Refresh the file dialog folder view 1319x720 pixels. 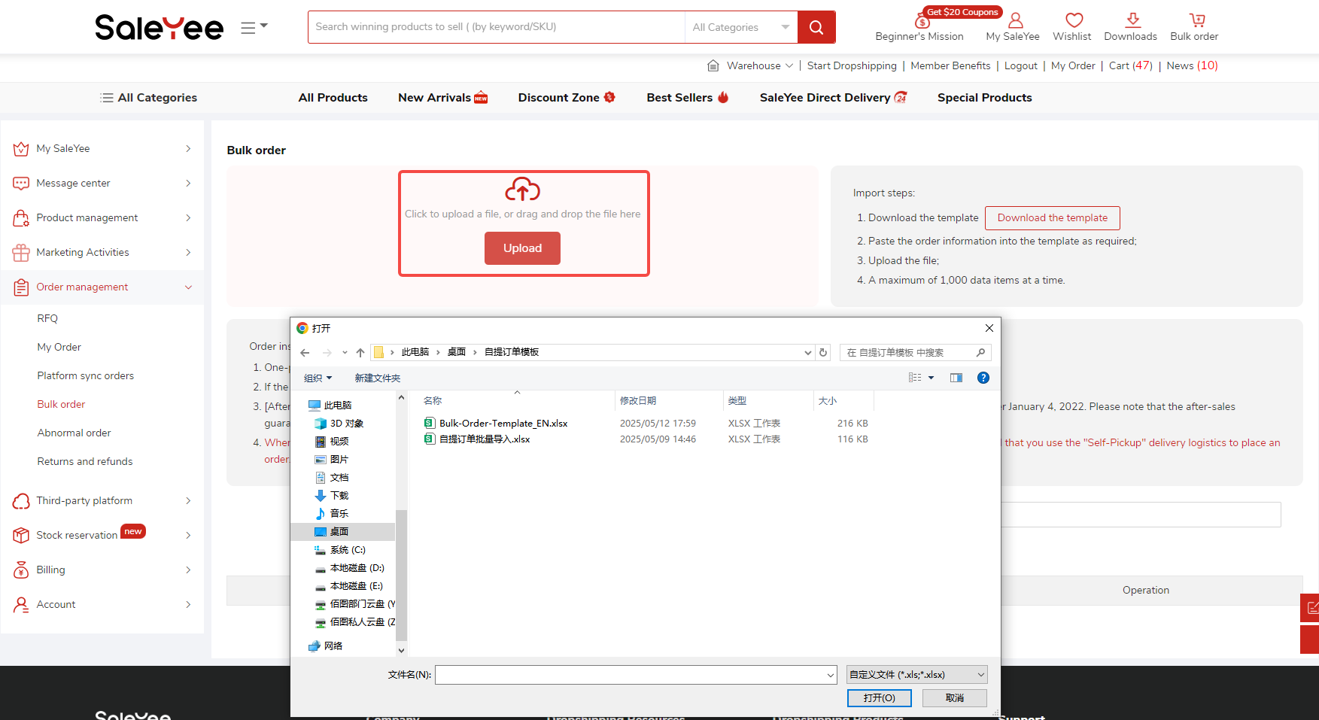[x=823, y=352]
